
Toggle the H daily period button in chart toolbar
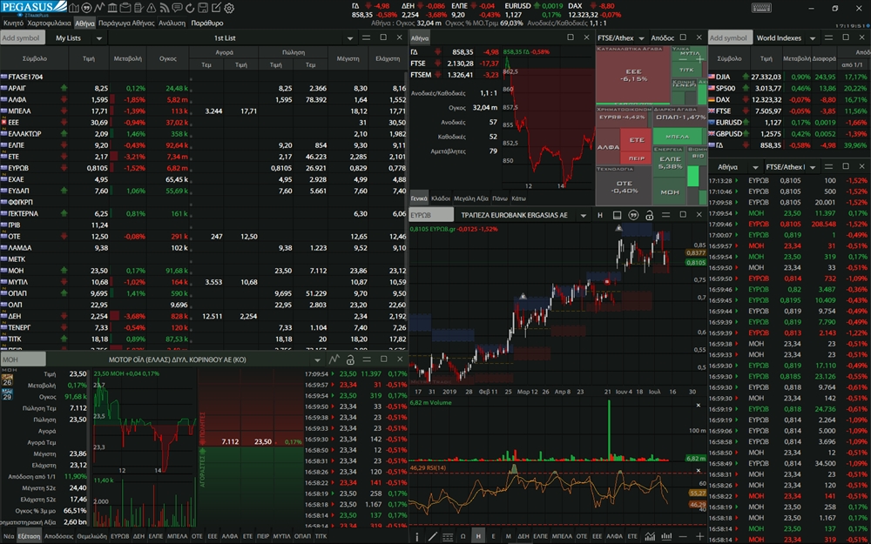coord(477,536)
